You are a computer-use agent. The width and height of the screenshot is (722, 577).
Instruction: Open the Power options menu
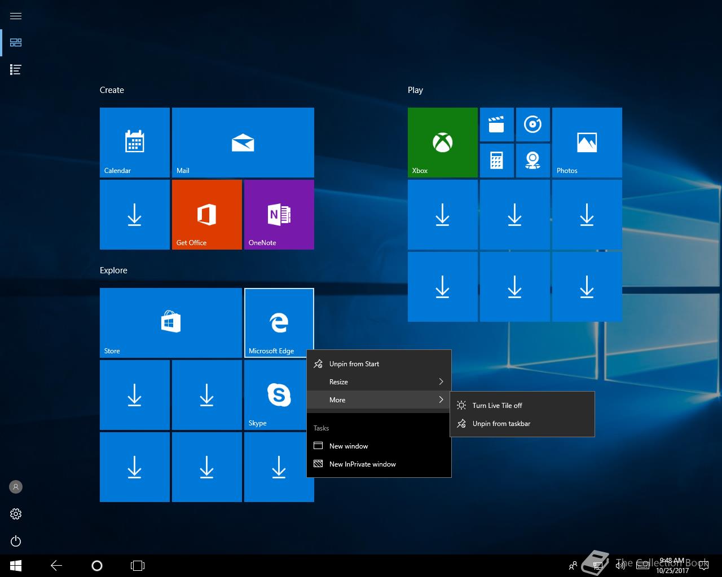coord(16,541)
